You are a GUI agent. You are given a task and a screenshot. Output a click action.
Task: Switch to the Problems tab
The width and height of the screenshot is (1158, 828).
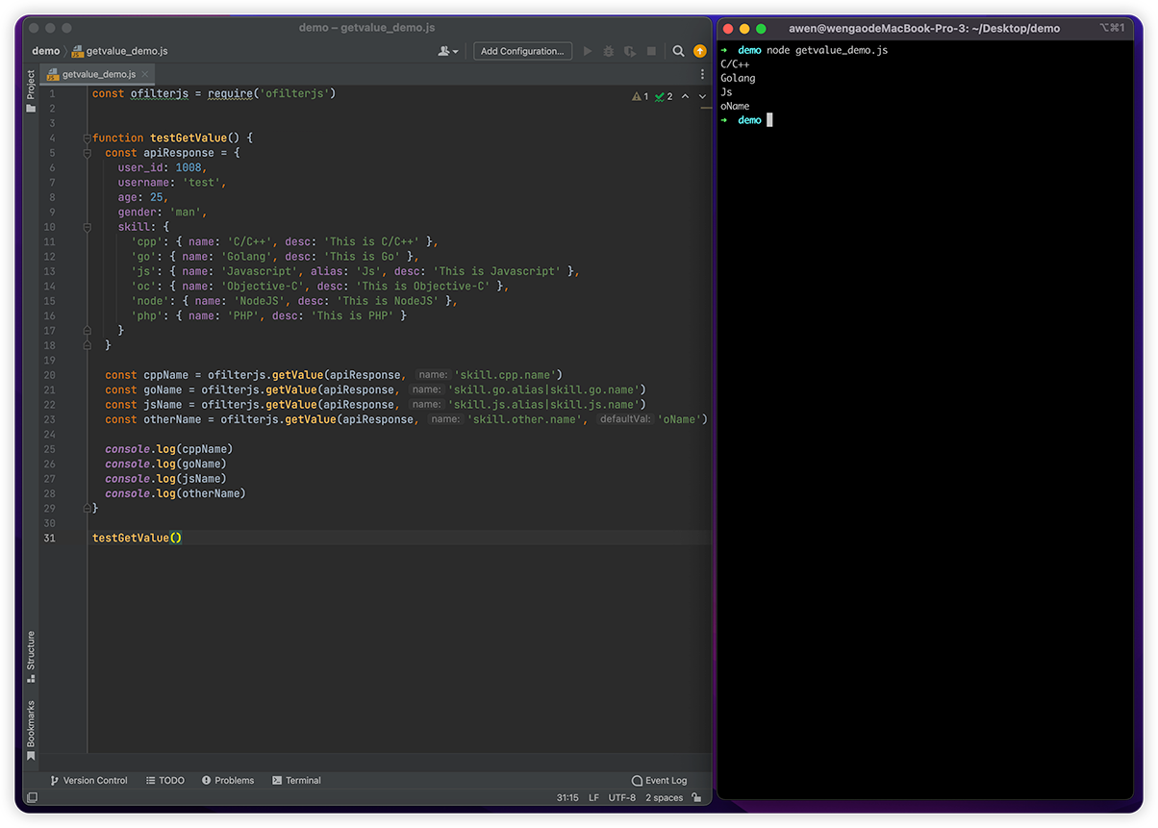point(228,780)
